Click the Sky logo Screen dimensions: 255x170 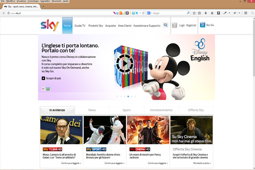[49, 25]
